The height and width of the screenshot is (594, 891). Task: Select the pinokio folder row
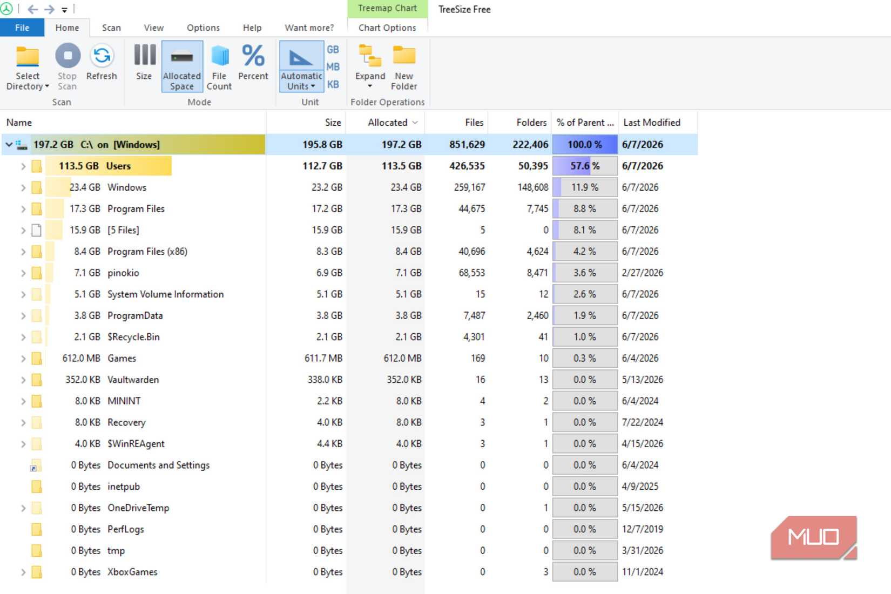coord(349,273)
